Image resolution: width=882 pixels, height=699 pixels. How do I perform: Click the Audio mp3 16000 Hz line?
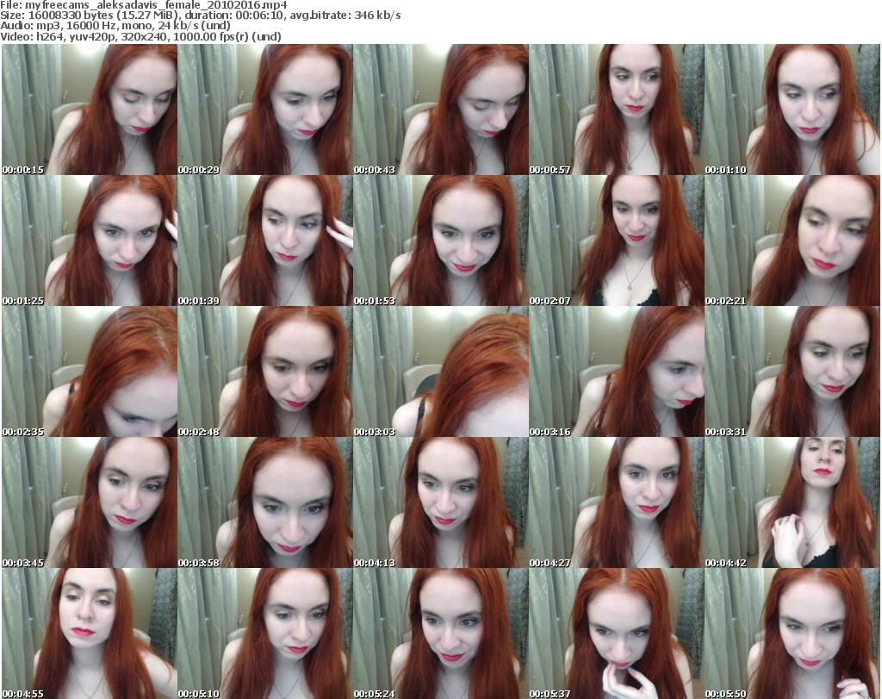[115, 26]
